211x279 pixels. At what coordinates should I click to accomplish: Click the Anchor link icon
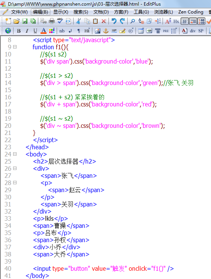pyautogui.click(x=106, y=31)
